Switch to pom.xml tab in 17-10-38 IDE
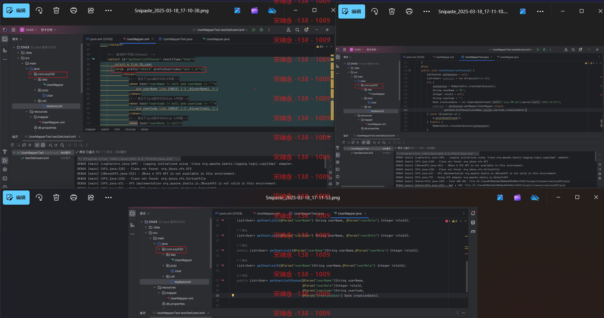 [99, 39]
